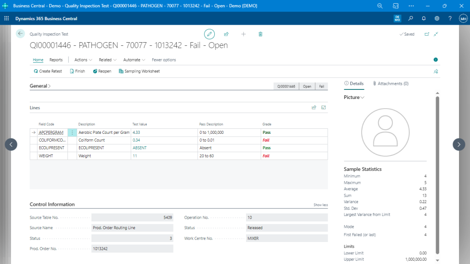Collapse the FactBox pane icon
Image resolution: width=470 pixels, height=264 pixels.
coord(436,60)
